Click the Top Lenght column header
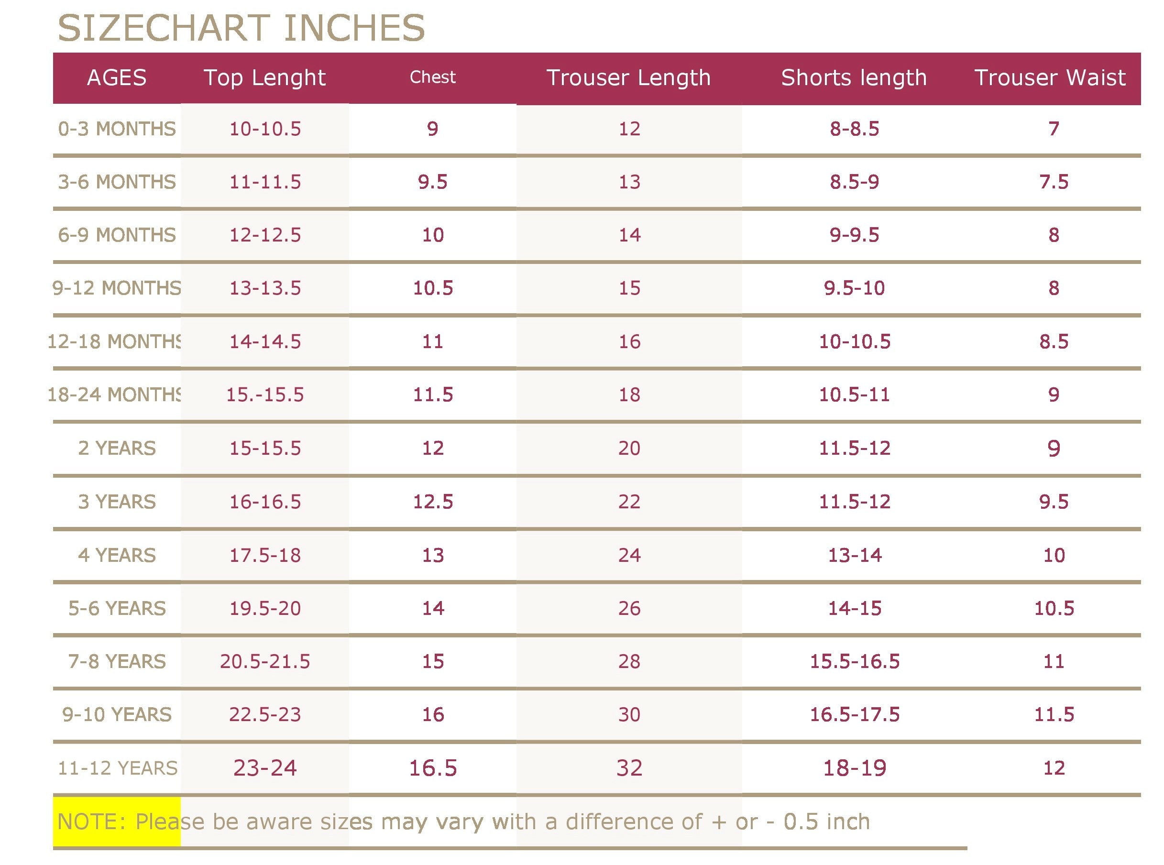This screenshot has width=1164, height=865. pos(264,77)
